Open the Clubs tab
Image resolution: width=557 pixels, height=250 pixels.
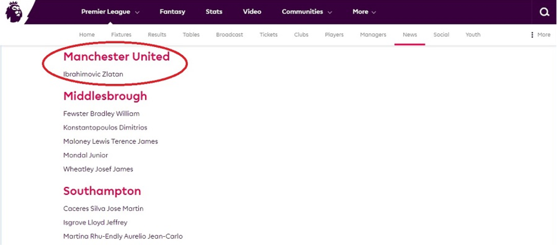(301, 35)
